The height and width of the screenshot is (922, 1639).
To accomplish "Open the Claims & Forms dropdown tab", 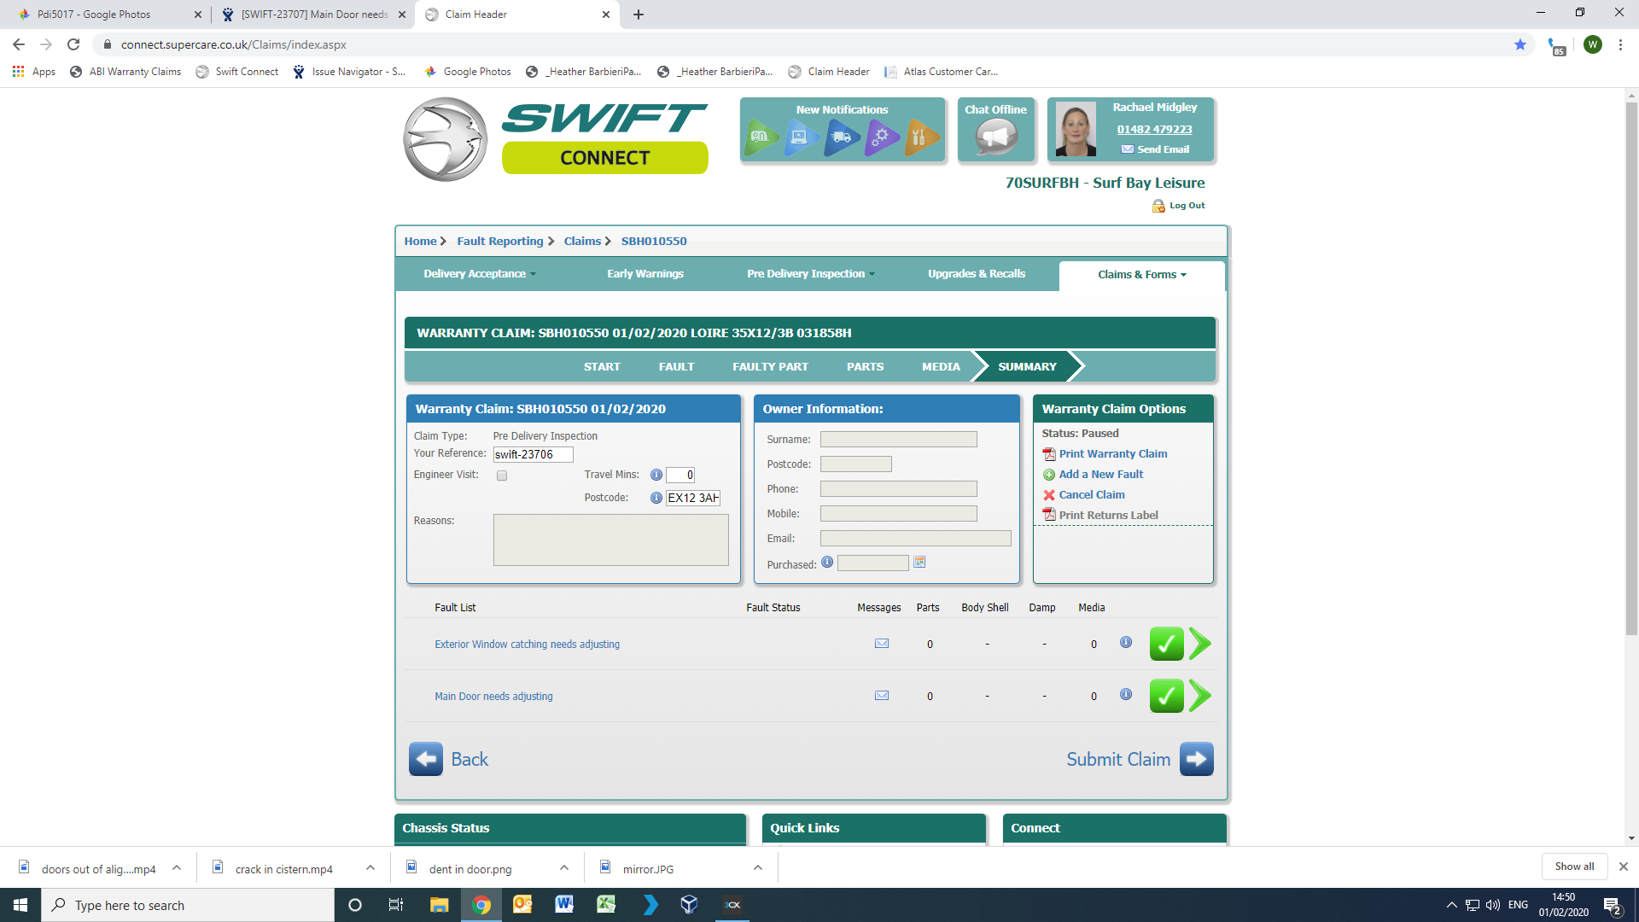I will (1141, 275).
